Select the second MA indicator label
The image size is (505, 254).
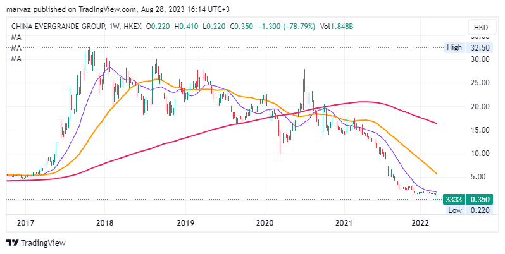16,48
